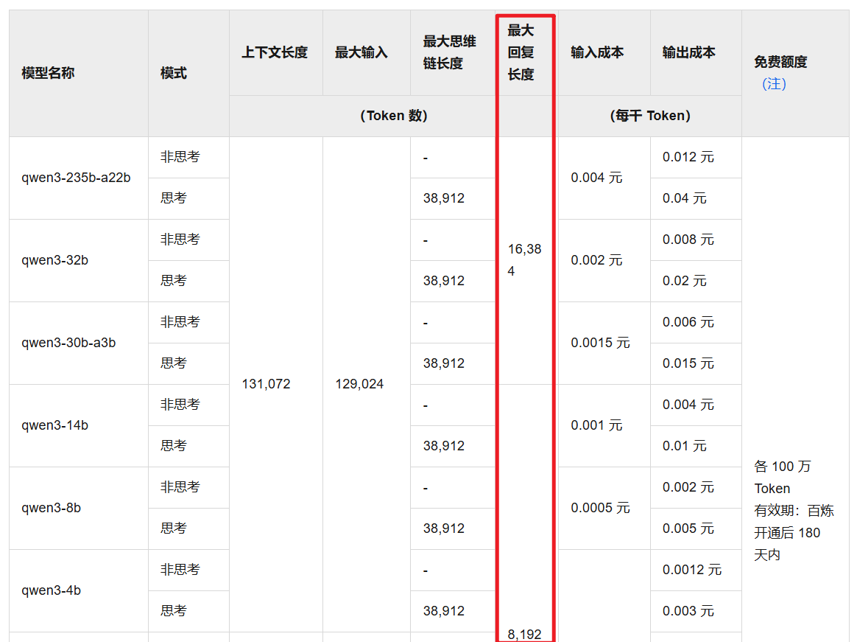Select the 输入成本 header cell
857x642 pixels.
(597, 52)
